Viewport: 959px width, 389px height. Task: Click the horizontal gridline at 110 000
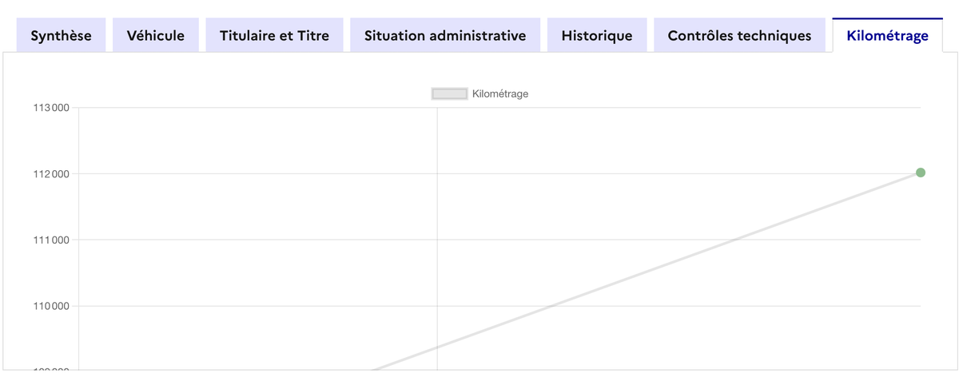click(256, 306)
